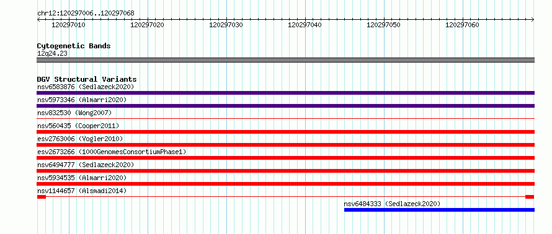Select the gray 12q24.23 cytogenetic band bar
The height and width of the screenshot is (234, 552).
[x=285, y=60]
